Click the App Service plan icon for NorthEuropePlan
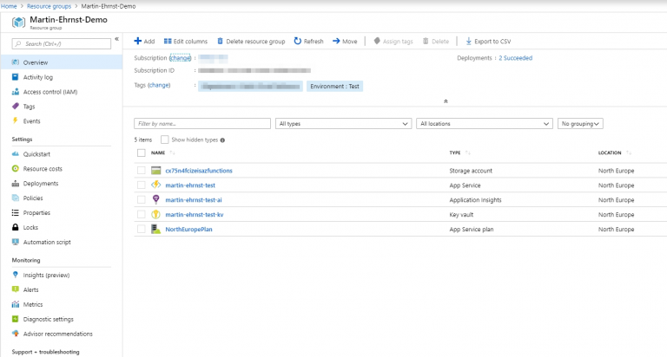The height and width of the screenshot is (357, 667). tap(156, 230)
